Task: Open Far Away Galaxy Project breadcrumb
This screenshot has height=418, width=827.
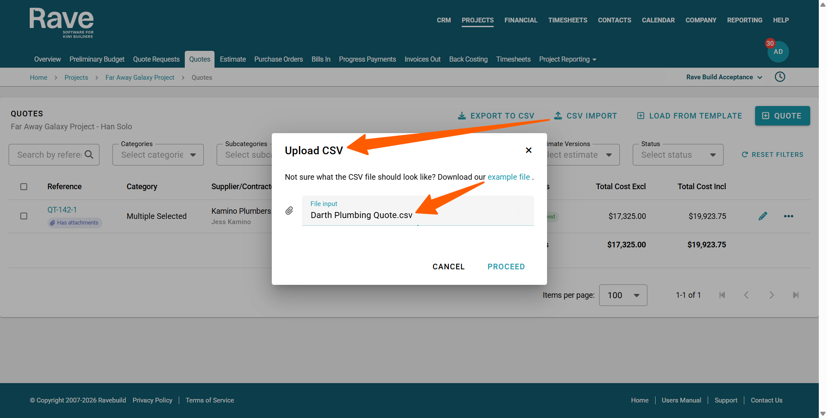Action: click(x=140, y=78)
